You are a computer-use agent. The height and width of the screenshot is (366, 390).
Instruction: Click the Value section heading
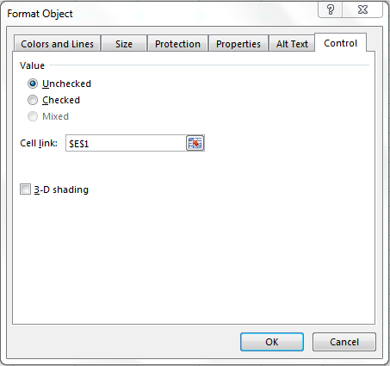[x=32, y=65]
